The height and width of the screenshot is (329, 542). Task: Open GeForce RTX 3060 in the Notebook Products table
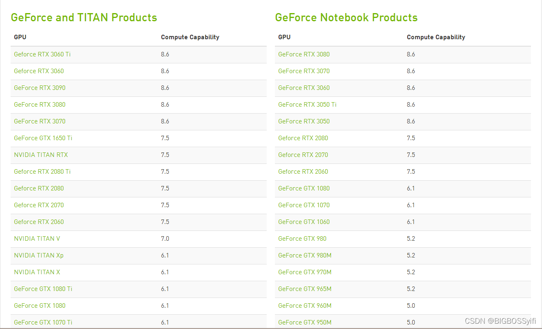pyautogui.click(x=304, y=88)
